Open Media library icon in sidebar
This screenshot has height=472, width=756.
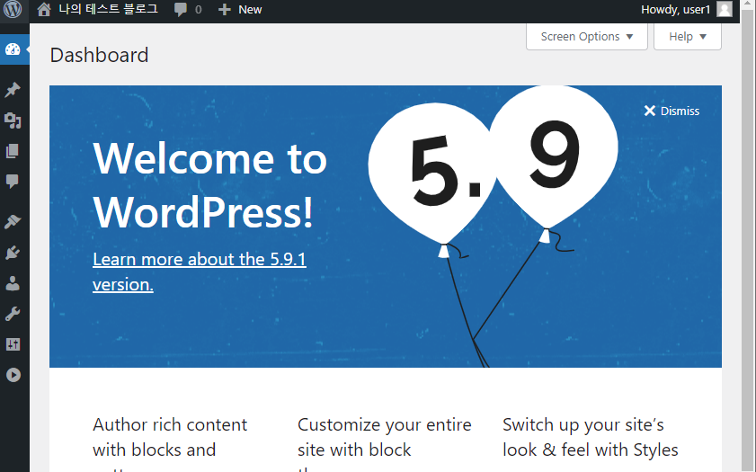coord(13,120)
